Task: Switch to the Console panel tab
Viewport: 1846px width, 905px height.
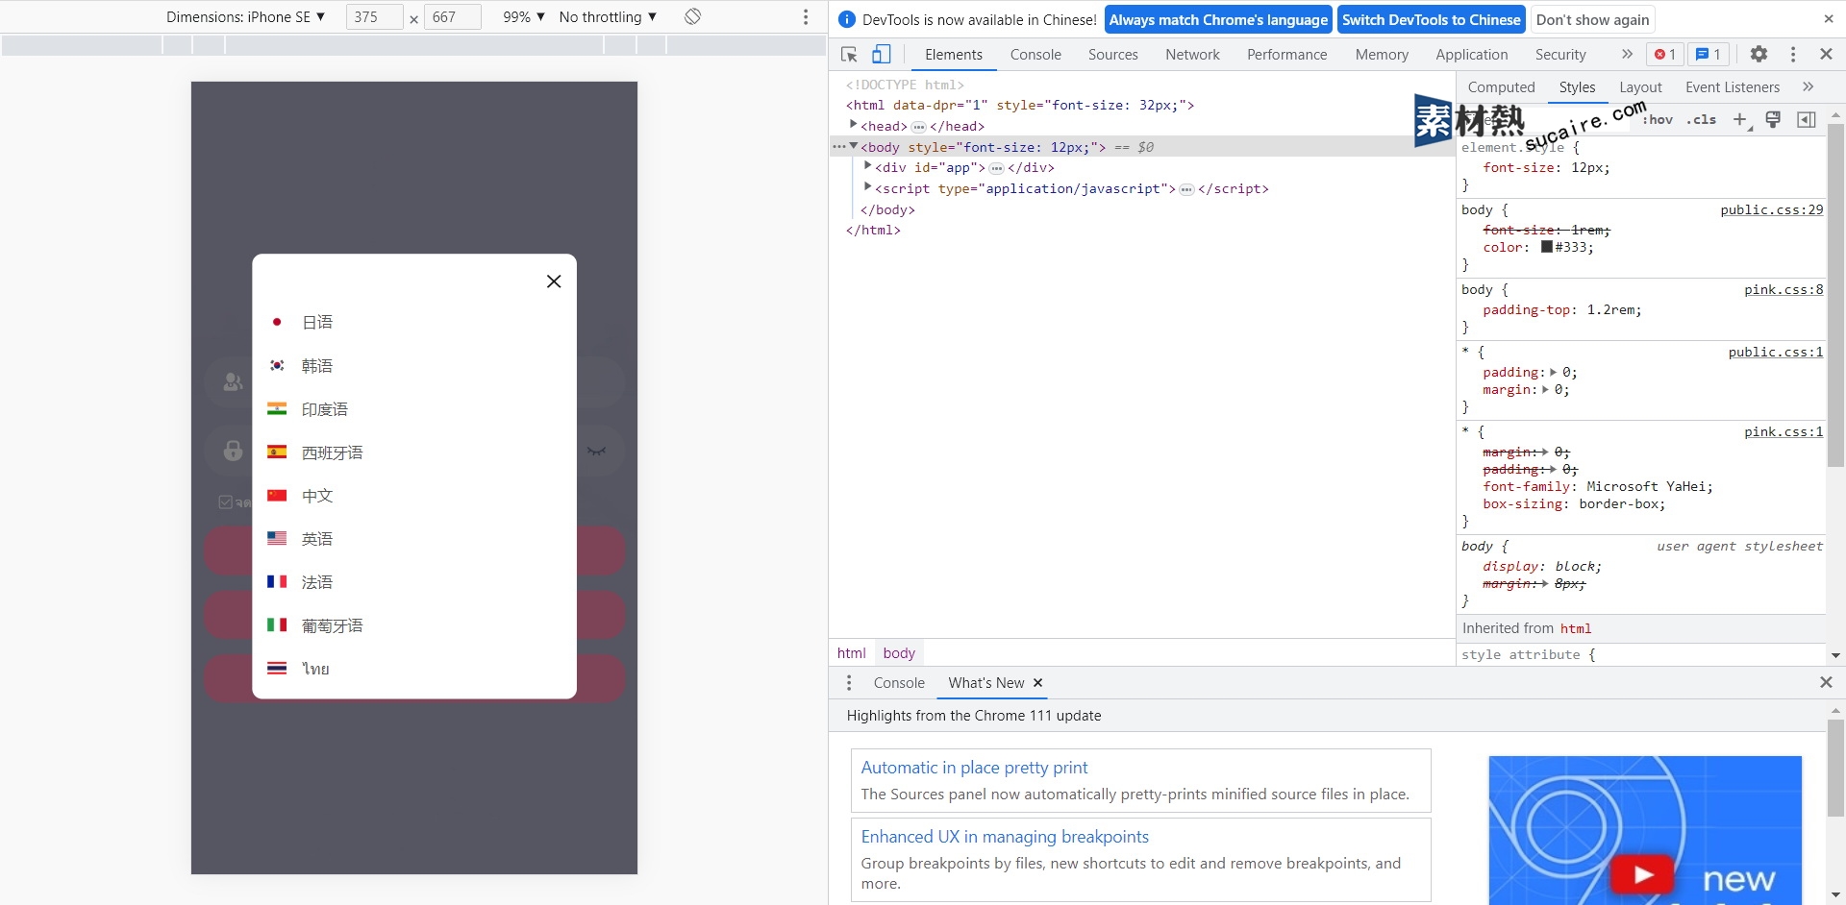Action: tap(1035, 55)
